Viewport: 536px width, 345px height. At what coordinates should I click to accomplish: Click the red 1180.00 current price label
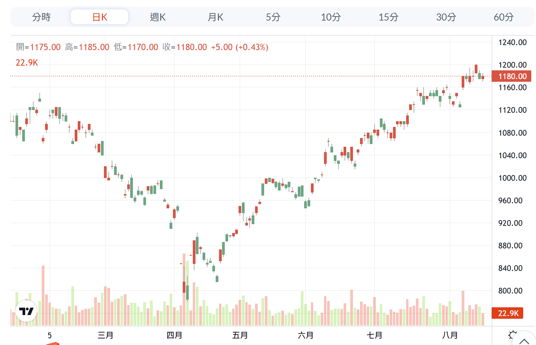click(x=512, y=76)
